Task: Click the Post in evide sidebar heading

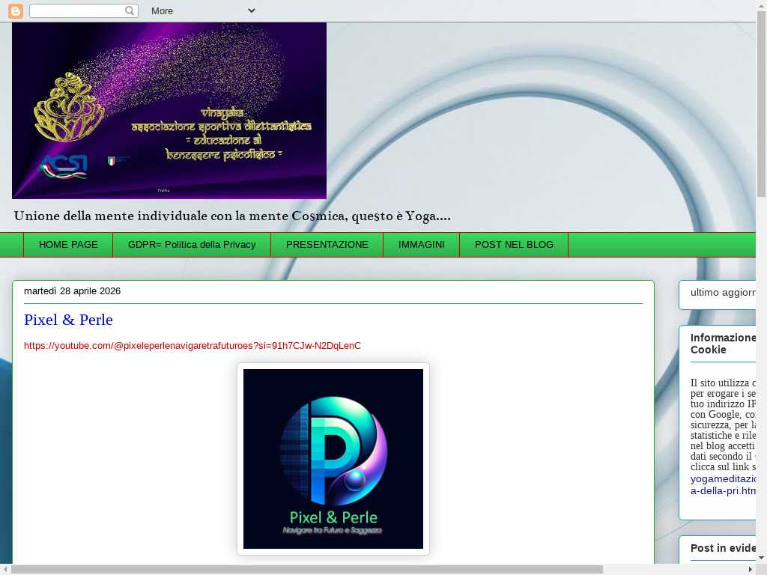Action: [723, 548]
